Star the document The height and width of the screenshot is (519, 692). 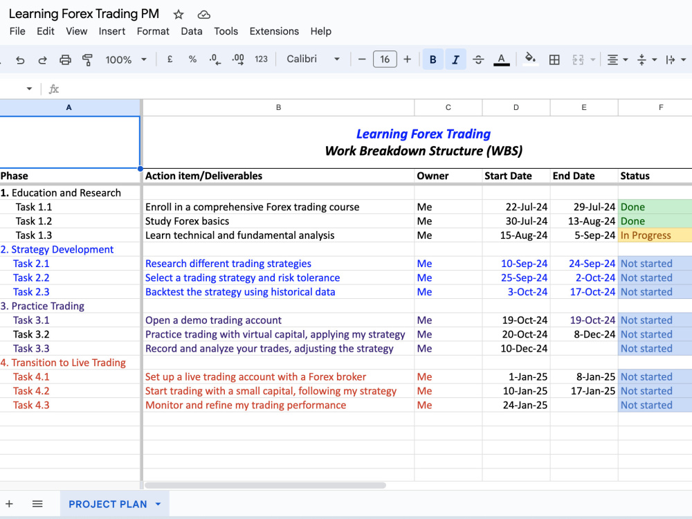pyautogui.click(x=179, y=15)
